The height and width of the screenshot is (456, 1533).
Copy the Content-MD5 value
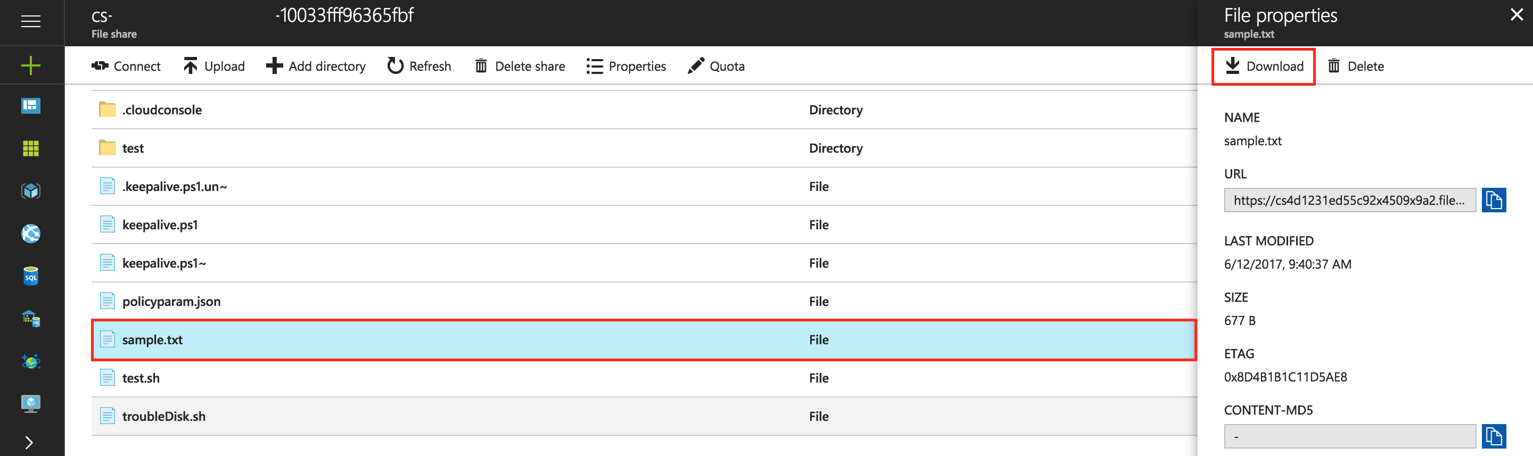tap(1494, 436)
